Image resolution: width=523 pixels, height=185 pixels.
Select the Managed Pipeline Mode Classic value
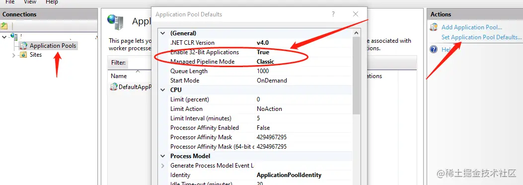(x=265, y=62)
